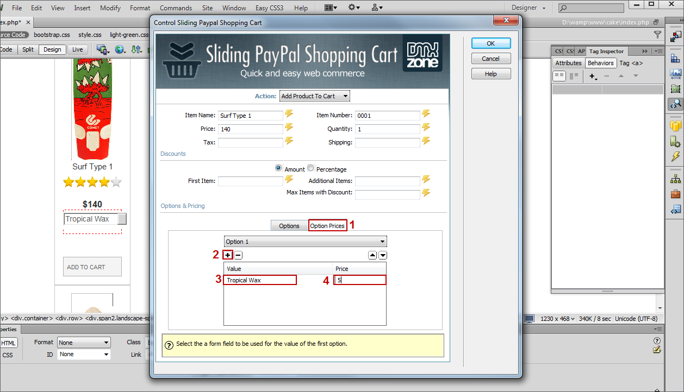Click the lightning bolt beside Price field
684x392 pixels.
click(289, 127)
